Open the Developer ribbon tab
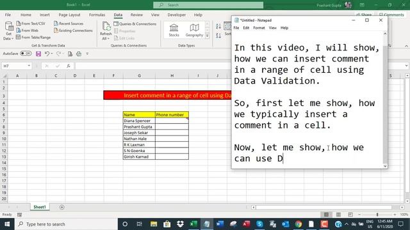 [177, 15]
